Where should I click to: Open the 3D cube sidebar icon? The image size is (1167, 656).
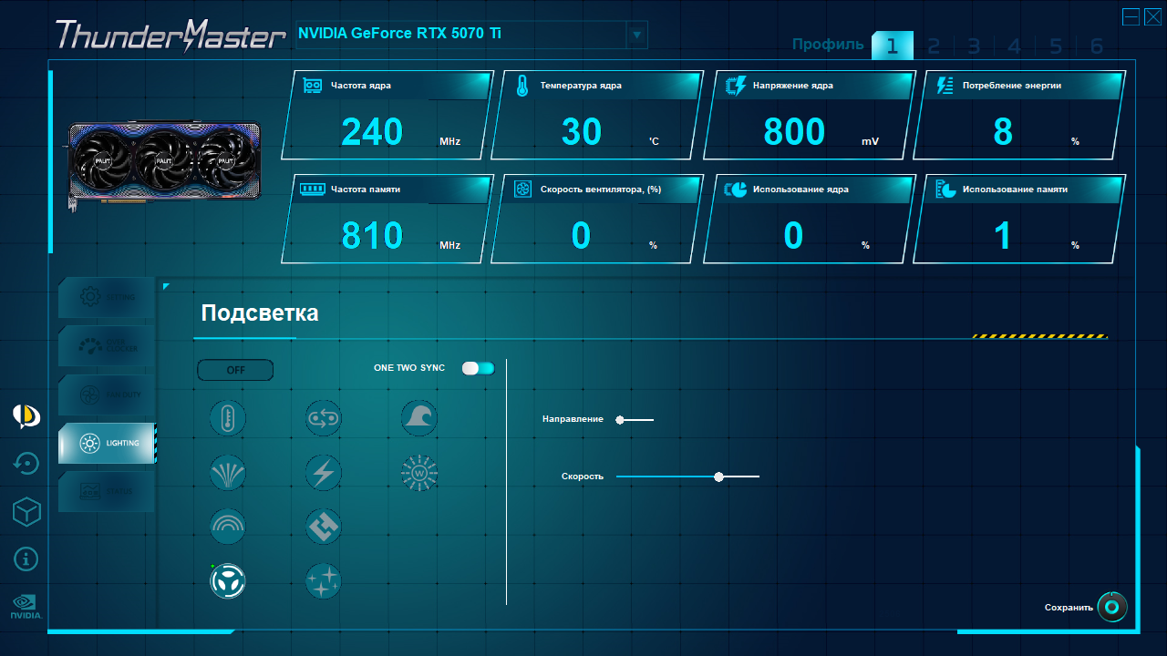click(x=26, y=512)
